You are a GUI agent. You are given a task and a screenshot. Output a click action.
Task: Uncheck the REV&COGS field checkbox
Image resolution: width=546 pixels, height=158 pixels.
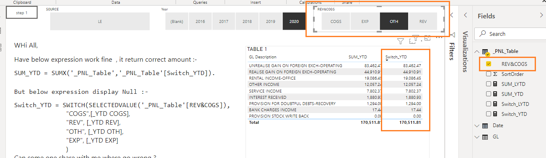tap(489, 64)
